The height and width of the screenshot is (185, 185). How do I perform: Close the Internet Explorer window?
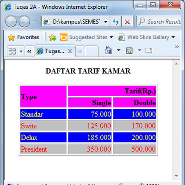coord(170,5)
